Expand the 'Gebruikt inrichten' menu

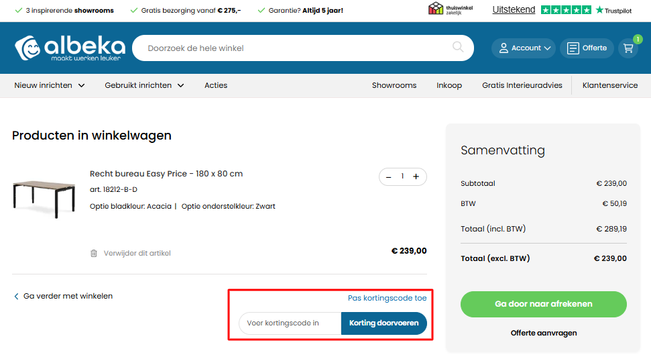coord(144,85)
